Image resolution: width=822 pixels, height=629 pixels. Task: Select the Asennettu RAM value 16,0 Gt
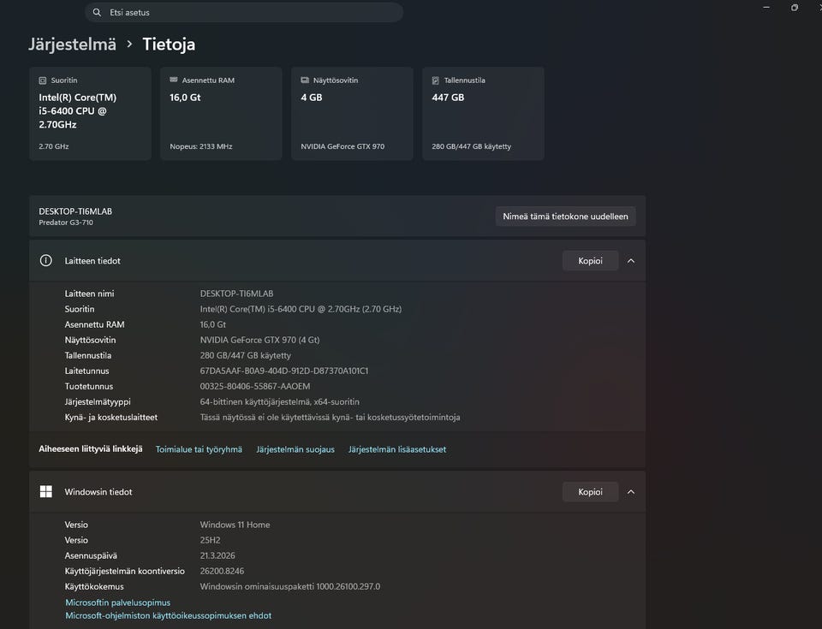point(213,324)
